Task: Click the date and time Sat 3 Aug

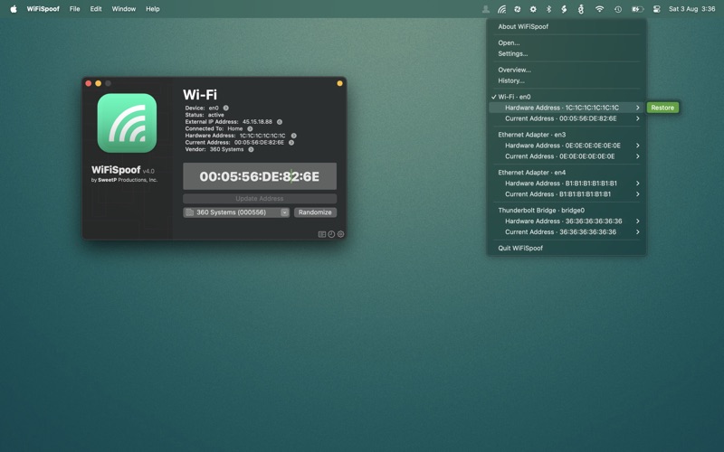Action: click(x=691, y=9)
